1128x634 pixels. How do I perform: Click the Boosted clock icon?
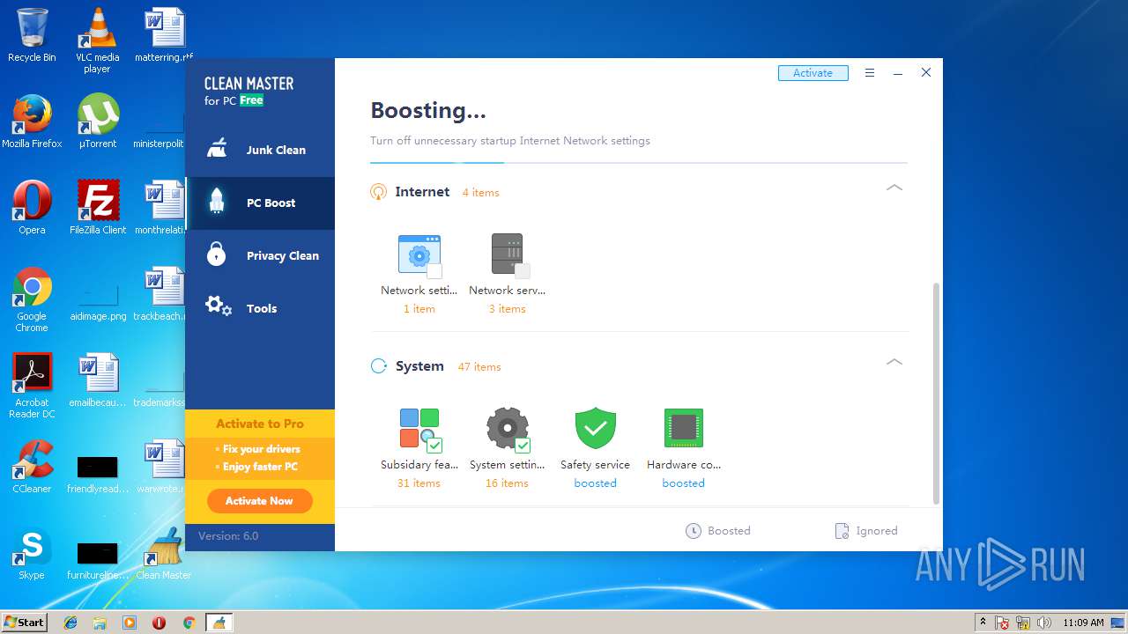click(694, 531)
